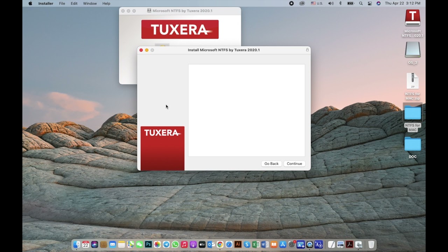Click the Tuxera logo banner in the background window
Screen dimensions: 448x252
pyautogui.click(x=180, y=29)
